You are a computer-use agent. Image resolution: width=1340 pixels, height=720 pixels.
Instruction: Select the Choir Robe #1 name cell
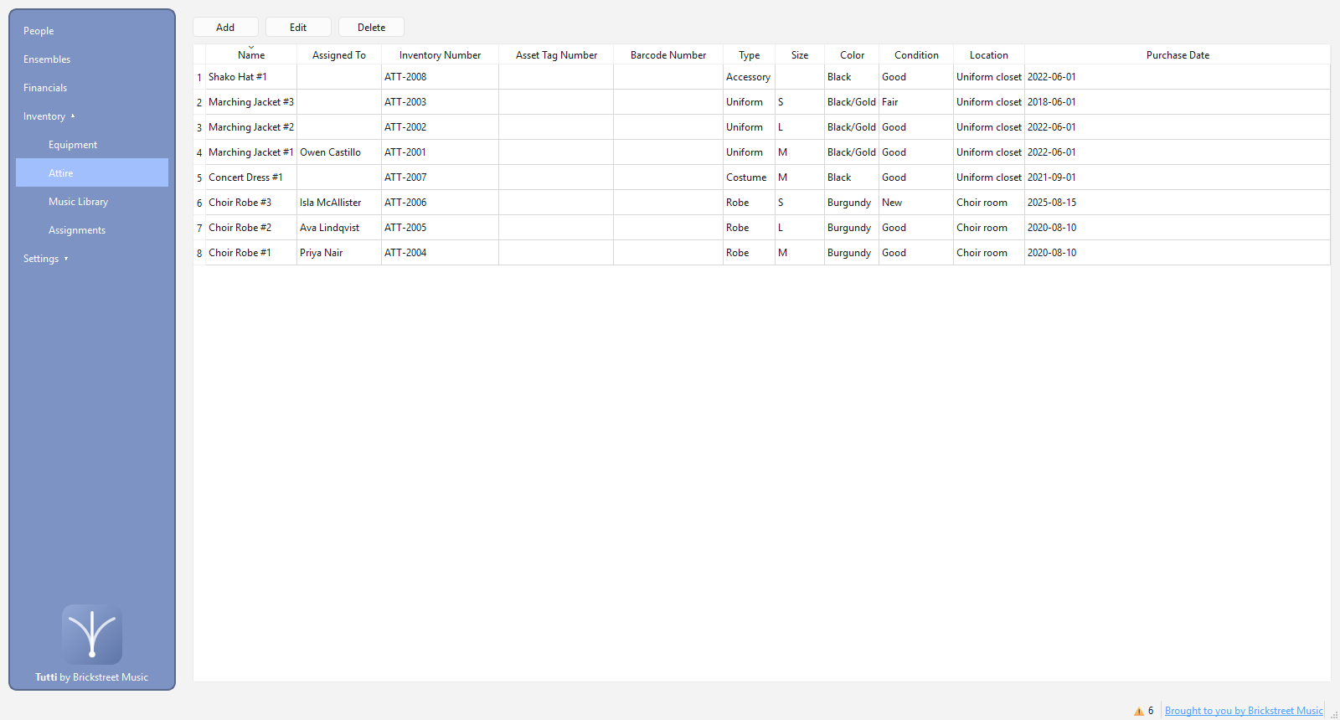tap(251, 253)
